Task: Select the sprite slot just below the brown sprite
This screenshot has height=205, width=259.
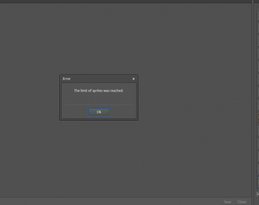Action: click(258, 131)
